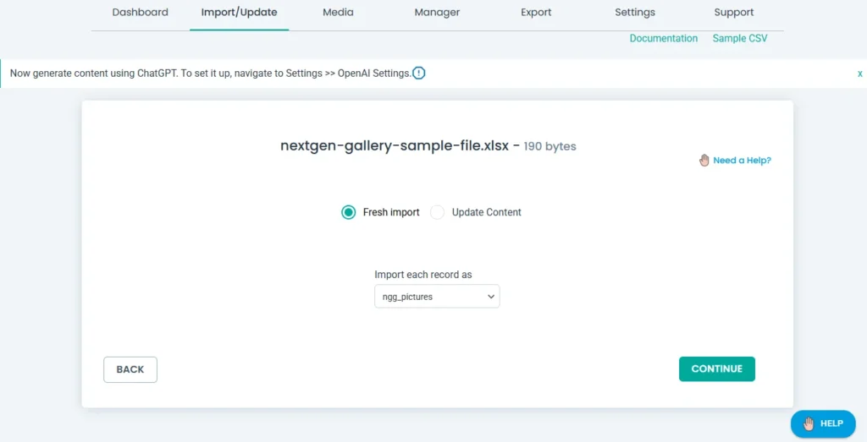This screenshot has width=867, height=442.
Task: Open the Export tab
Action: [x=536, y=13]
